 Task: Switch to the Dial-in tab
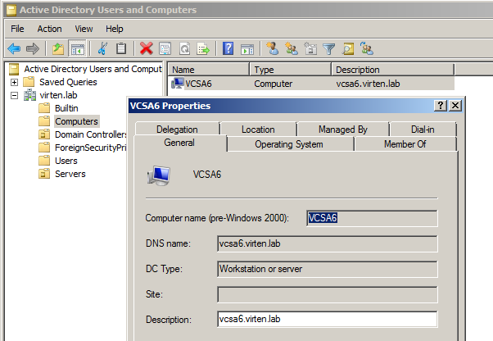coord(423,130)
